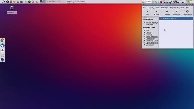This screenshot has width=194, height=109.
Task: Click the yellow folder launcher in the top panel
Action: tap(15, 2)
